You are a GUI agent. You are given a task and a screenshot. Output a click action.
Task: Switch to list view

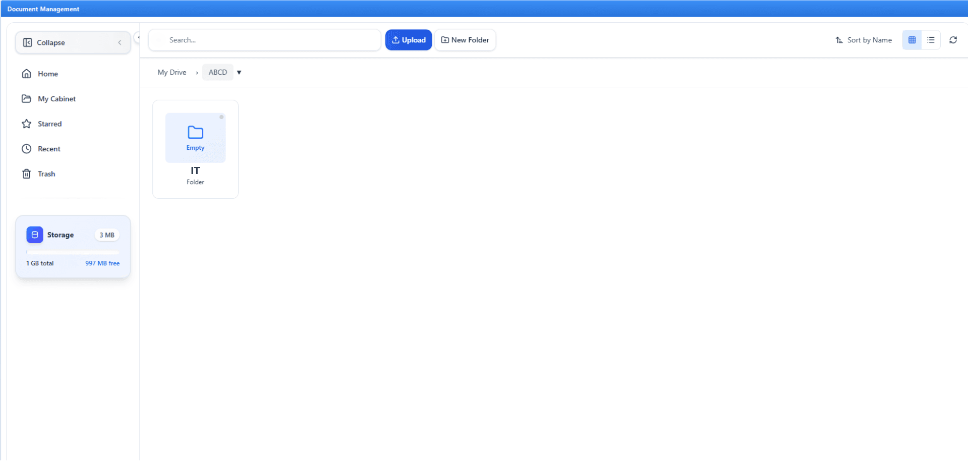click(930, 40)
